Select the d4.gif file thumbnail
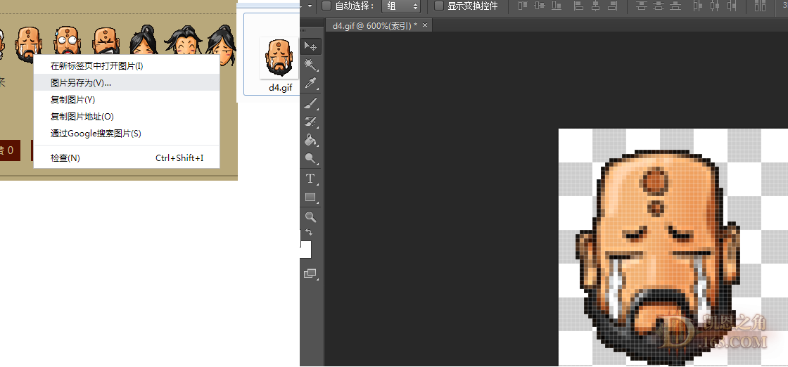 [279, 58]
